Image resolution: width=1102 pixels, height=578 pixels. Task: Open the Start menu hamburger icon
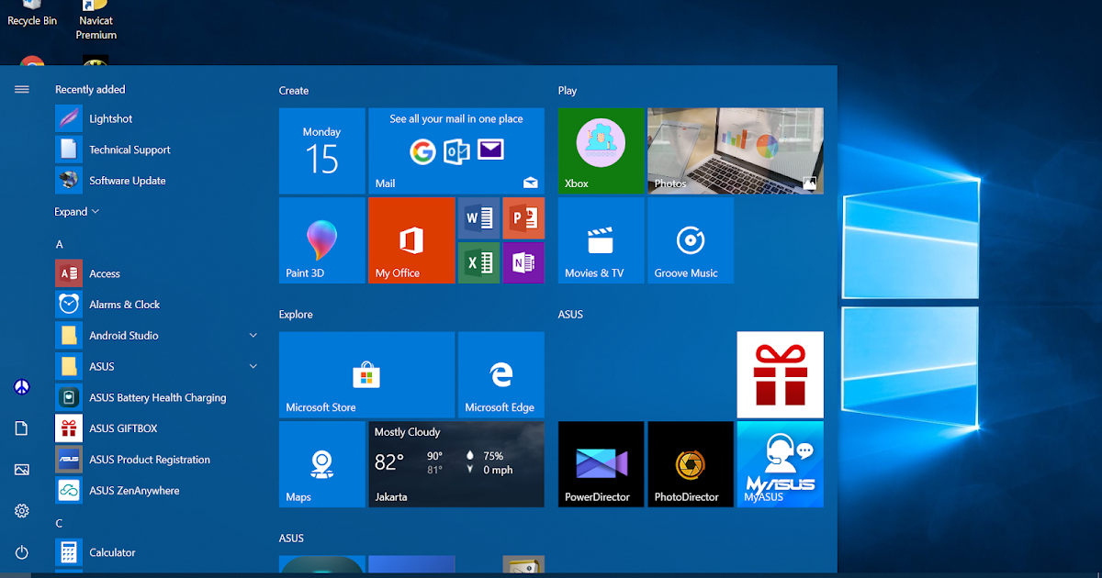click(x=22, y=89)
